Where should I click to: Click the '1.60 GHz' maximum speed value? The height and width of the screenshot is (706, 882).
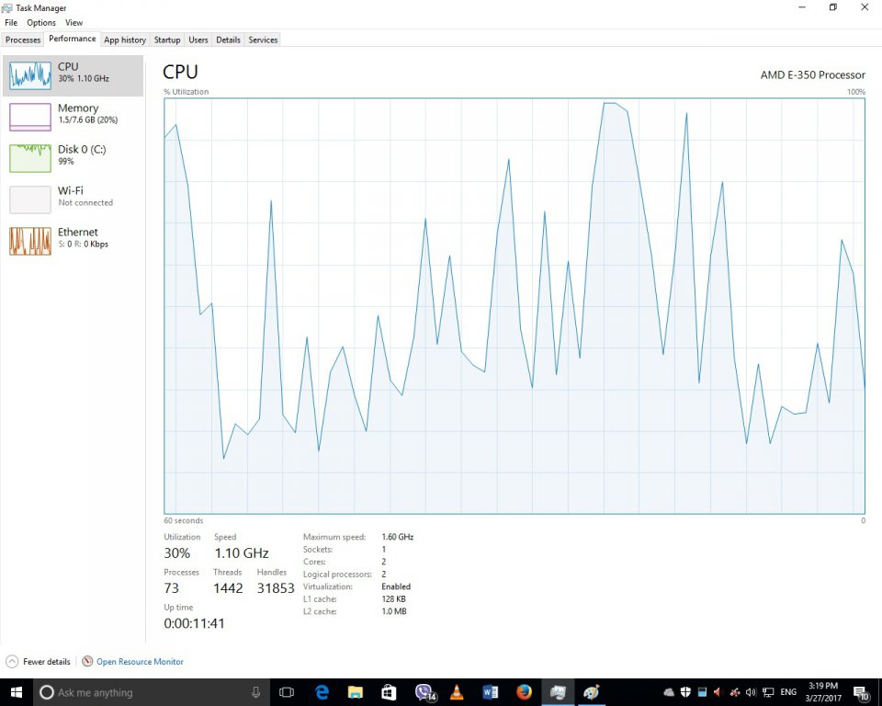(397, 537)
